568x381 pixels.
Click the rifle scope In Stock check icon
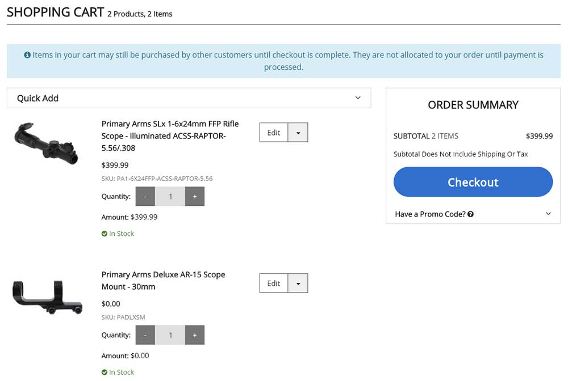click(x=105, y=234)
